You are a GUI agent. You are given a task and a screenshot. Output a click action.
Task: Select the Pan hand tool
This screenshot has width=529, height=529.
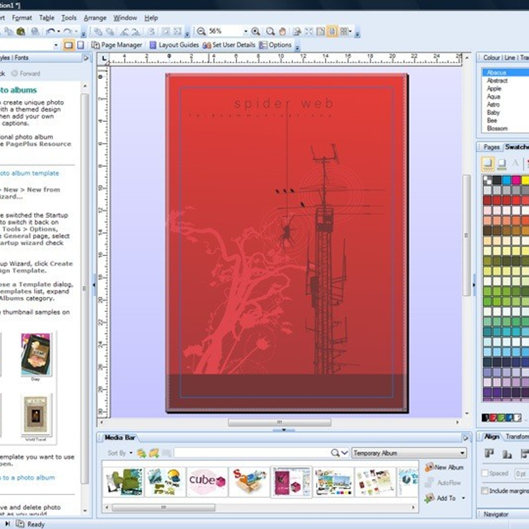click(x=283, y=31)
